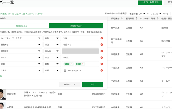
Task: Click the 執行役員 cell
Action: (x=166, y=41)
